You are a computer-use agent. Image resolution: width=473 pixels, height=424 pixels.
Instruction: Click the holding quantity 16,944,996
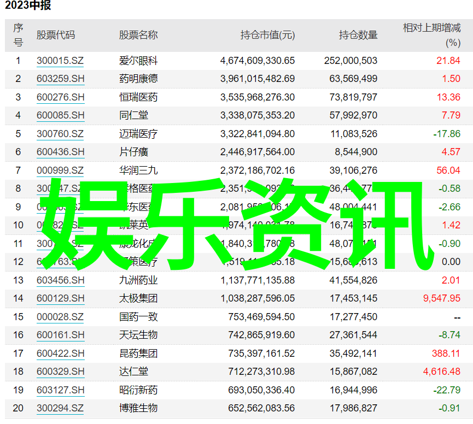click(x=354, y=390)
